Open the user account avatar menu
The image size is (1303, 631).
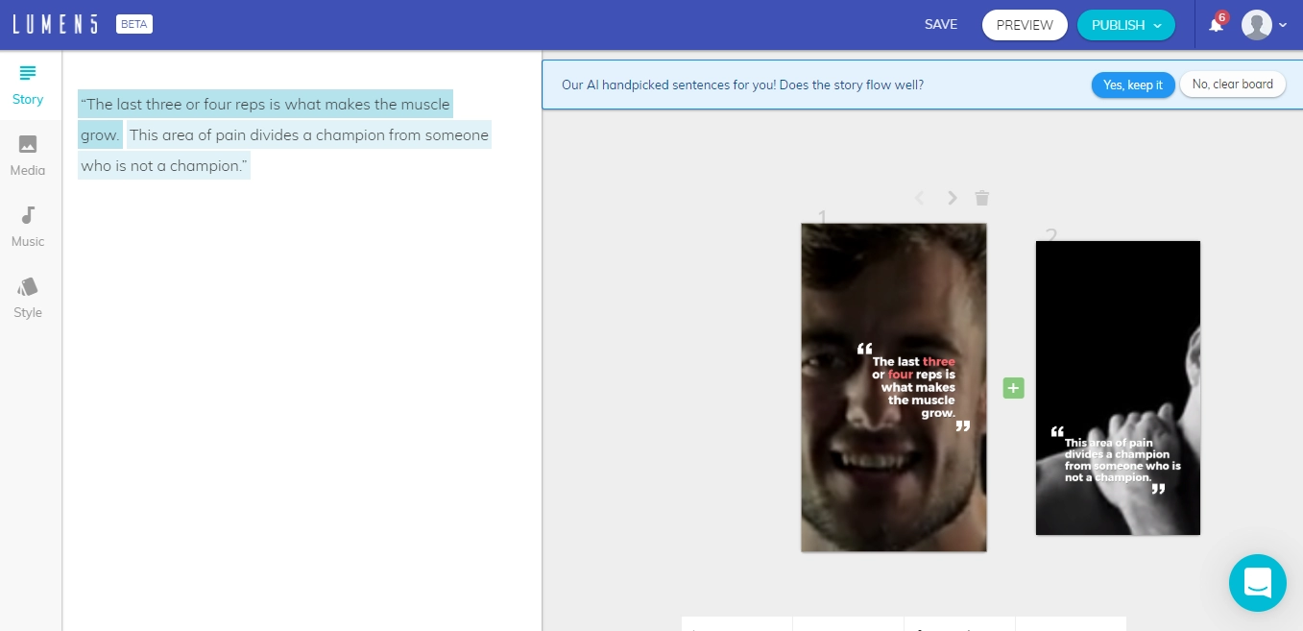click(x=1264, y=25)
